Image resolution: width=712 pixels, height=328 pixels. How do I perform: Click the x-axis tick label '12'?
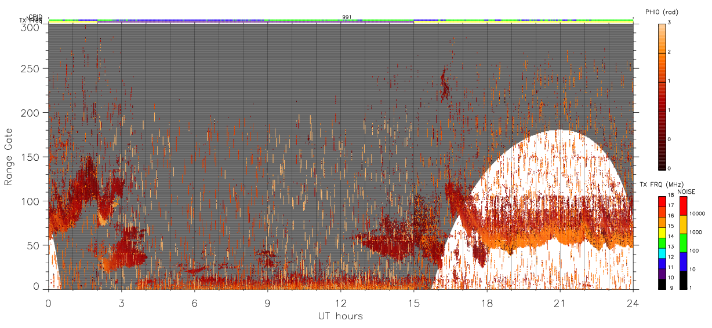coord(340,303)
